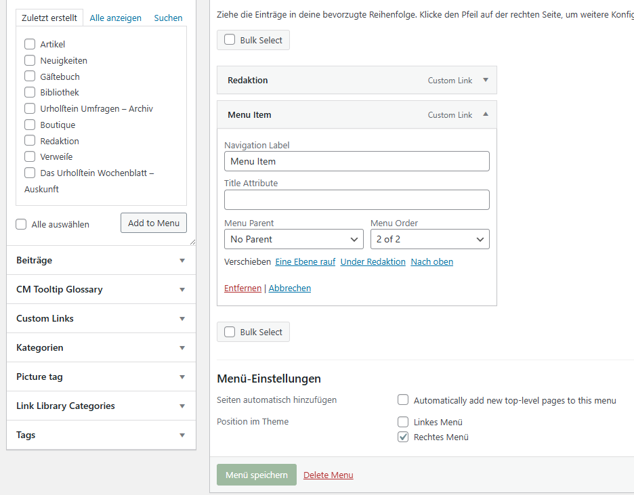
Task: Open the Menu Order dropdown
Action: [429, 239]
